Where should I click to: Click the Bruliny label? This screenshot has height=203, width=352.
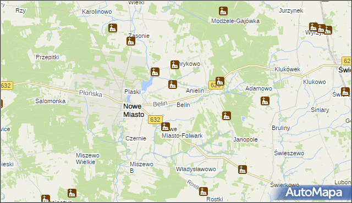click(x=281, y=128)
